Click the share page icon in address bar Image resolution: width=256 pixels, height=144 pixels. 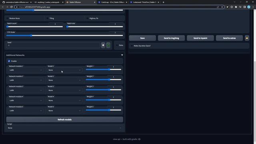coord(218,7)
